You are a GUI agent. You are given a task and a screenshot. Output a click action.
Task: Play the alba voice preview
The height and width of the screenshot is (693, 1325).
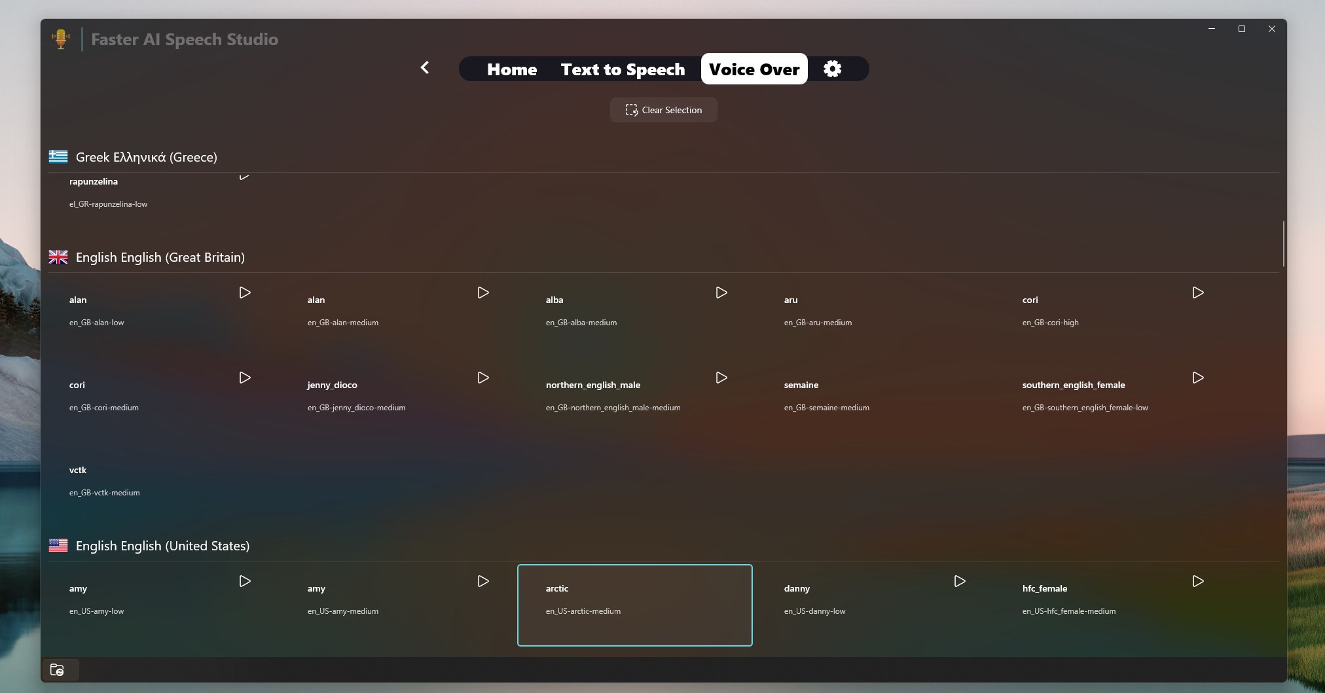(720, 293)
